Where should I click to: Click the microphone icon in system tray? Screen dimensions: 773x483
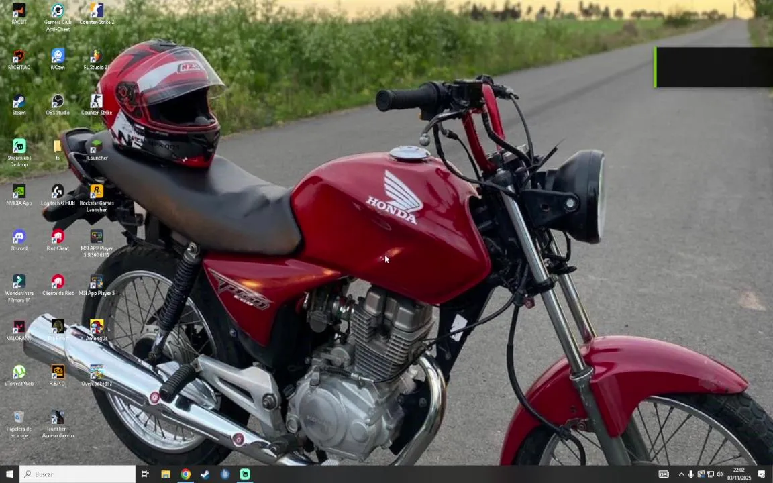coord(690,474)
